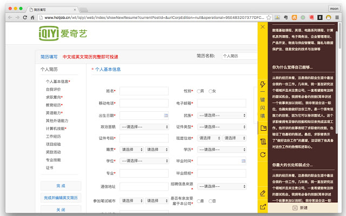
Task: Open first 现居住地 dropdown
Action: 209,138
